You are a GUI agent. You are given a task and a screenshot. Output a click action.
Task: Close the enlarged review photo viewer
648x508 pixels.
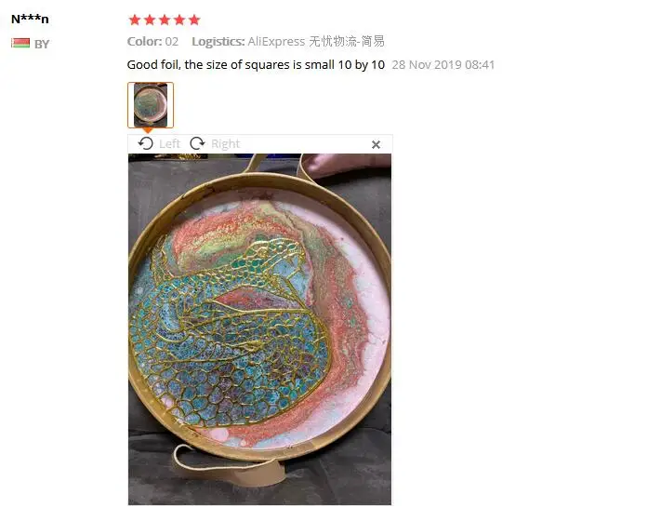376,144
